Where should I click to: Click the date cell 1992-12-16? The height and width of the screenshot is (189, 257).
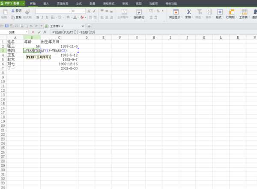(x=59, y=64)
